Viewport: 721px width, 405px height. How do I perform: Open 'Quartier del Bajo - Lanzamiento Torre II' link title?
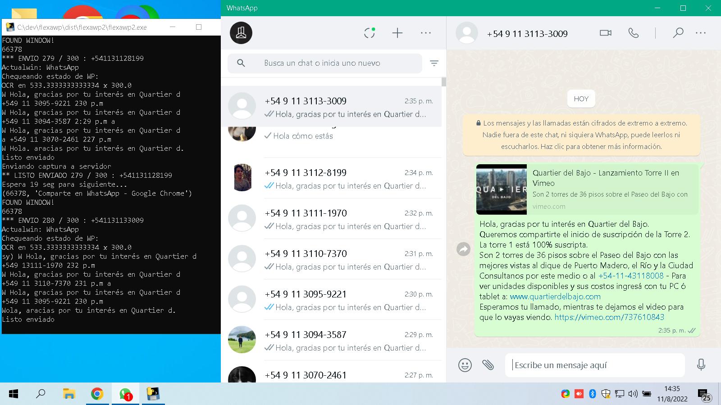[x=606, y=178]
